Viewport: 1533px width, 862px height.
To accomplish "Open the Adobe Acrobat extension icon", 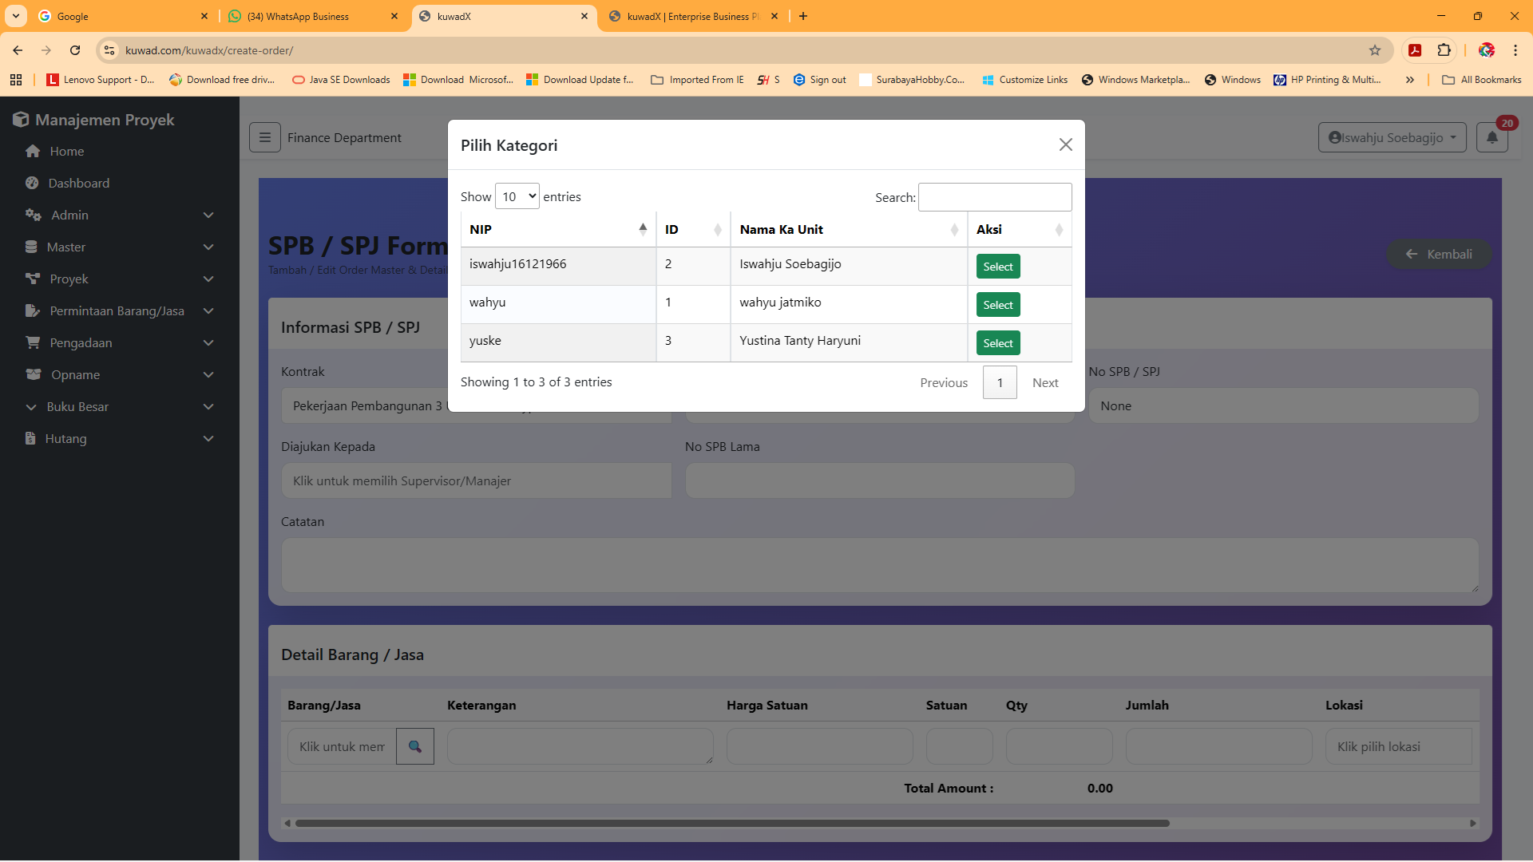I will (1415, 50).
